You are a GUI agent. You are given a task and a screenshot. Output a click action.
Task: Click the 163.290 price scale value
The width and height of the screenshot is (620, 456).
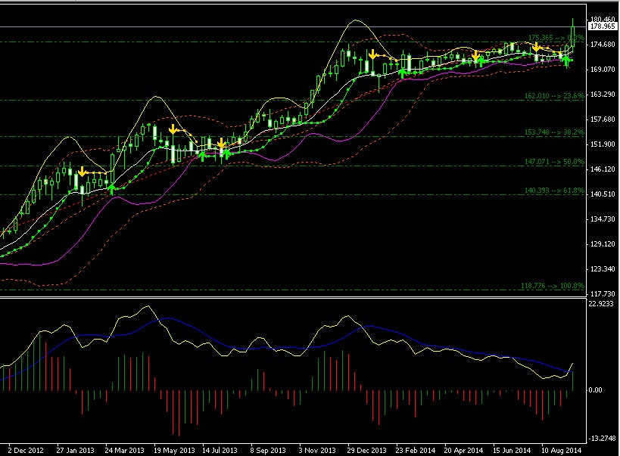coord(603,94)
